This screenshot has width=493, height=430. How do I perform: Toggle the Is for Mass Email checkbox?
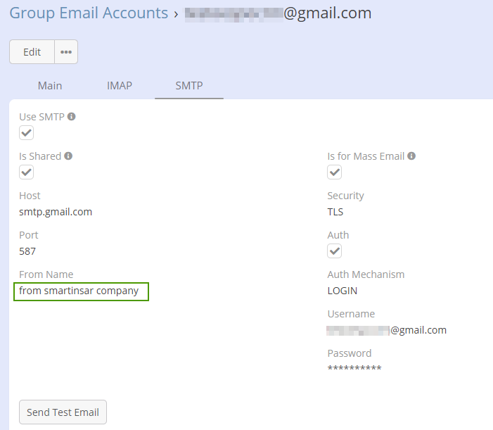tap(335, 172)
